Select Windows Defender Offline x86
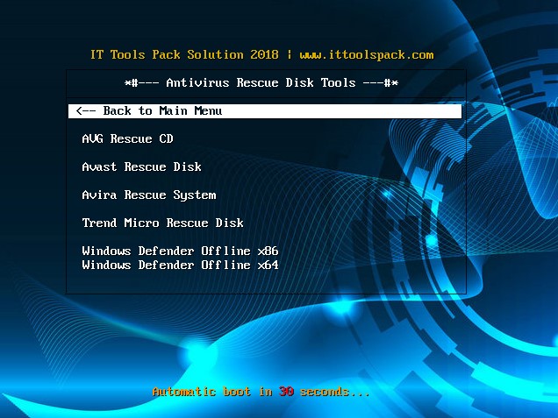Image resolution: width=558 pixels, height=418 pixels. point(180,251)
